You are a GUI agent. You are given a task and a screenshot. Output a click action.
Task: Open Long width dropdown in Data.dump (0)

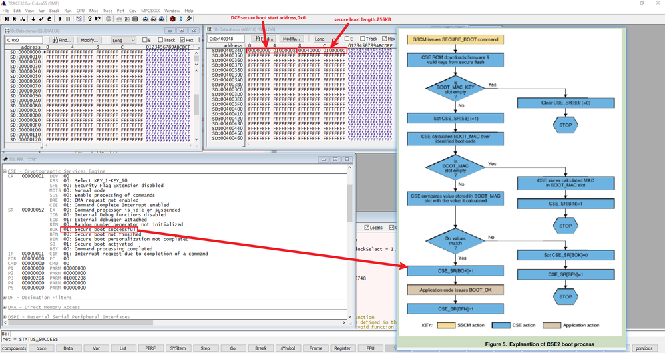tap(123, 40)
